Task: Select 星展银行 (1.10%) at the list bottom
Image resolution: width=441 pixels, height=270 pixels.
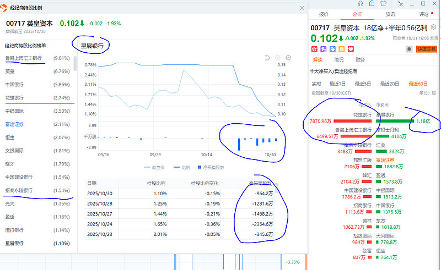Action: click(37, 244)
